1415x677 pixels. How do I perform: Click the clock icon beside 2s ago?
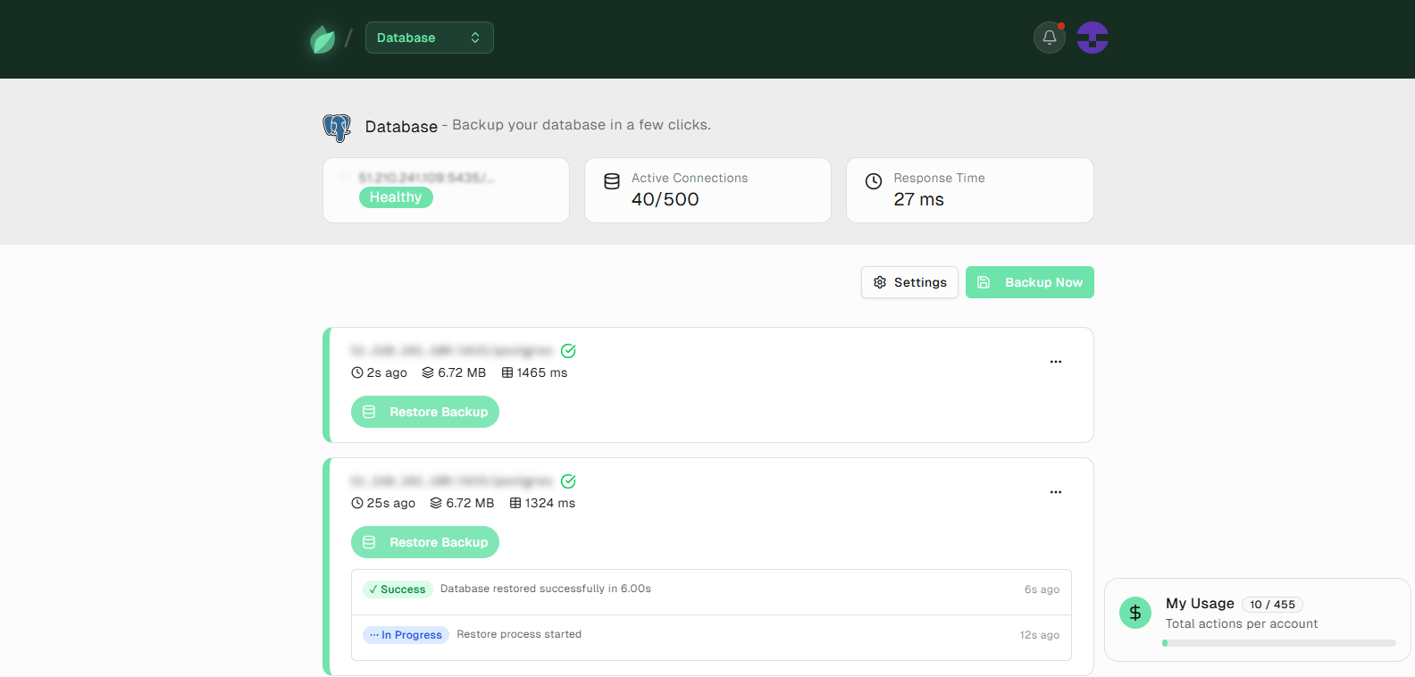pyautogui.click(x=357, y=372)
